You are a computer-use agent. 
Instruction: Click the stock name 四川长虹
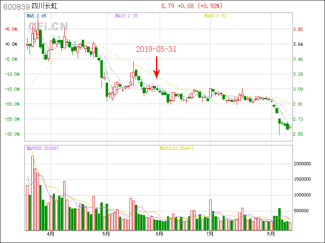pos(44,6)
